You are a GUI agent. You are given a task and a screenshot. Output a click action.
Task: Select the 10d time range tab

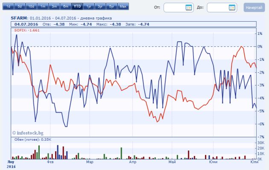(x=31, y=6)
